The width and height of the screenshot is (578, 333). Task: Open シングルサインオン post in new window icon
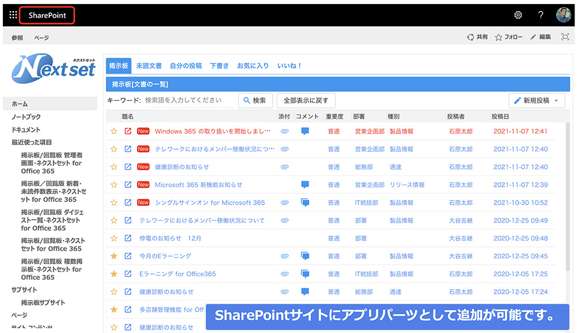coord(128,202)
